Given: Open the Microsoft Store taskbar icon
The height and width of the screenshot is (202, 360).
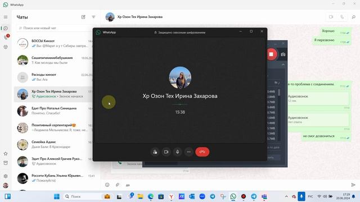Looking at the screenshot, I should [161, 196].
